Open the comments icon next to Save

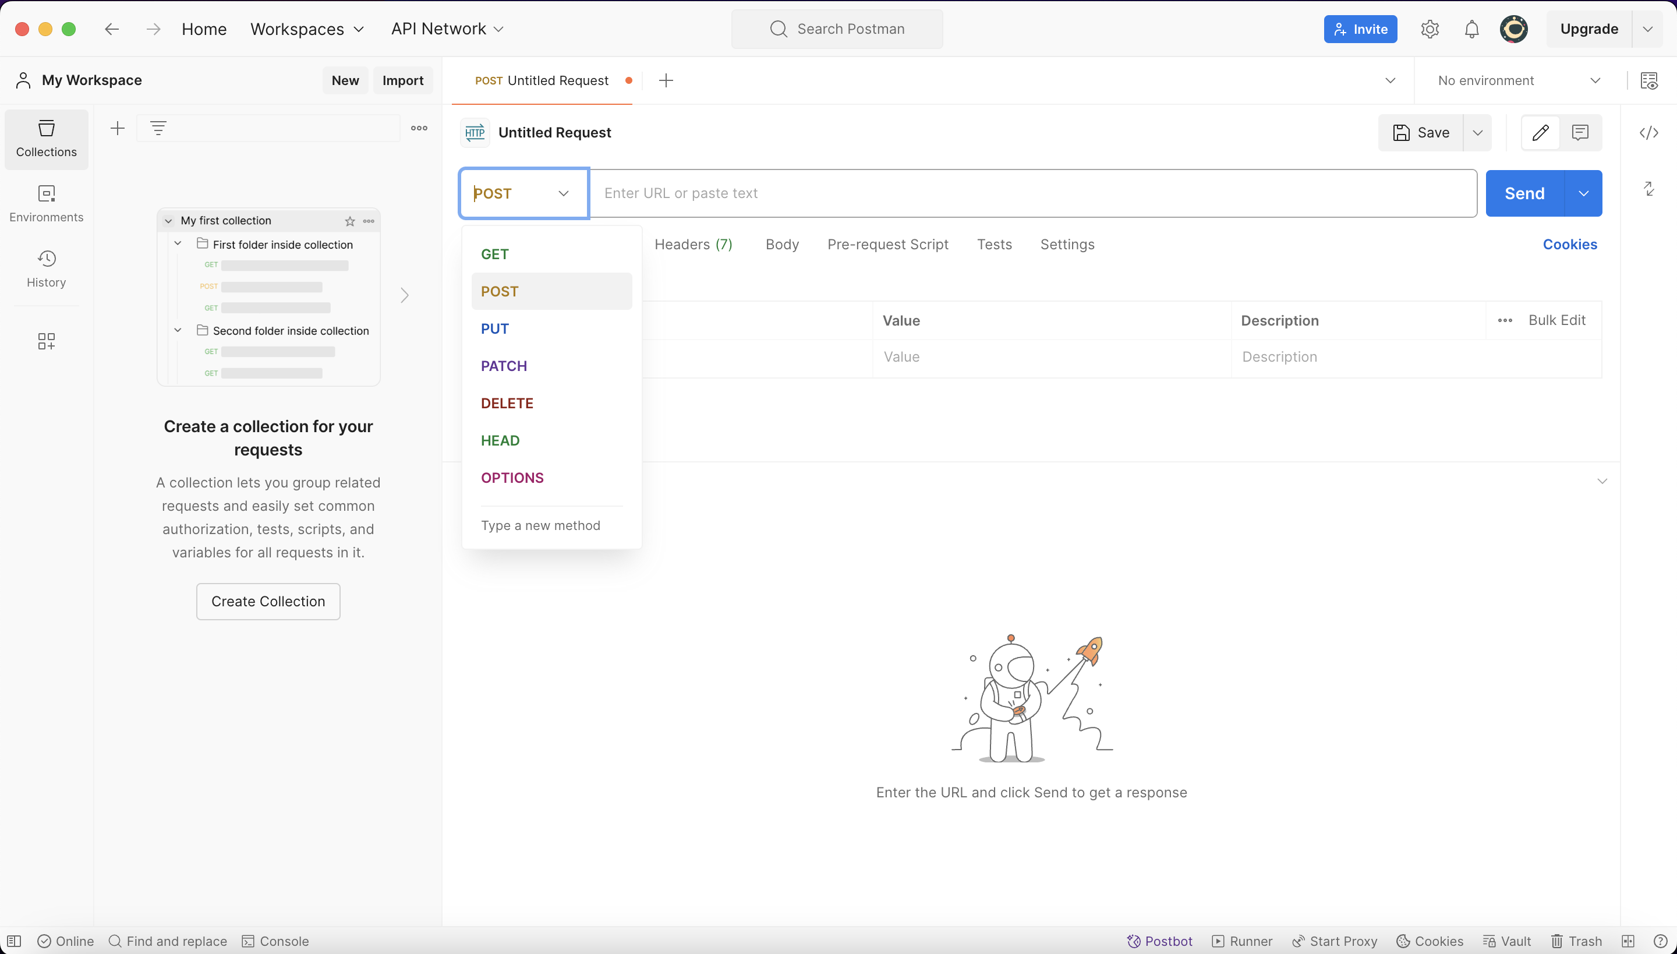click(1580, 133)
